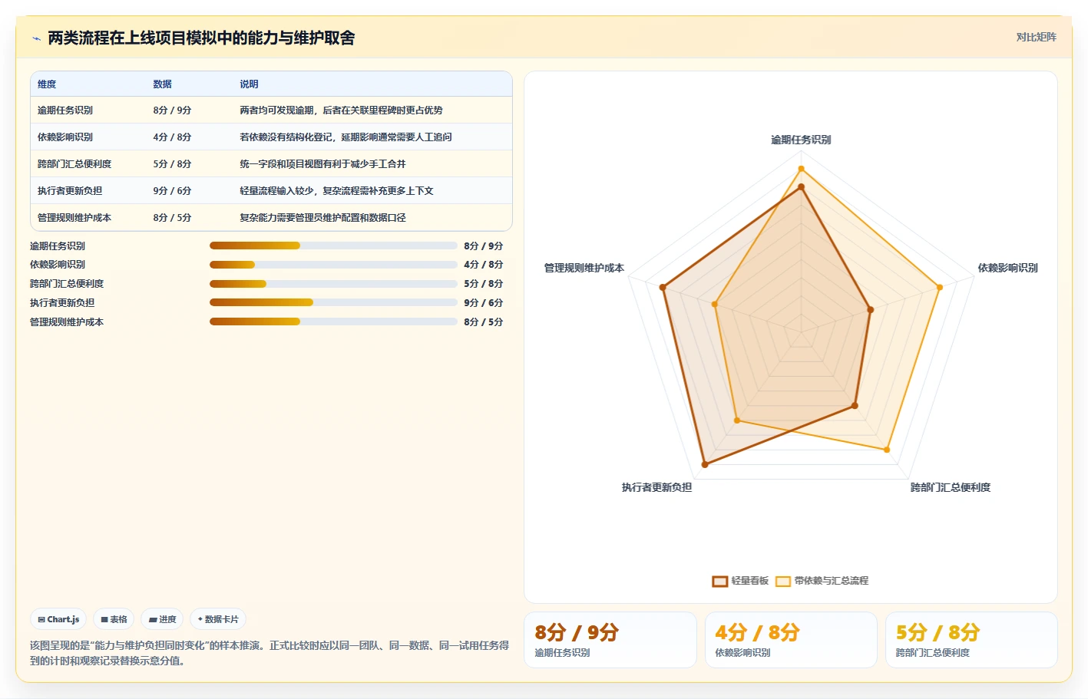Viewport: 1088px width, 699px height.
Task: Click the radar axis label 跨部门汇总便利度
Action: coord(951,487)
